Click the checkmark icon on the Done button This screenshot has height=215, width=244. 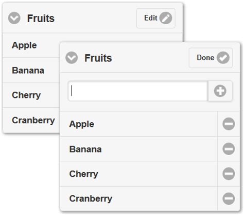(223, 58)
